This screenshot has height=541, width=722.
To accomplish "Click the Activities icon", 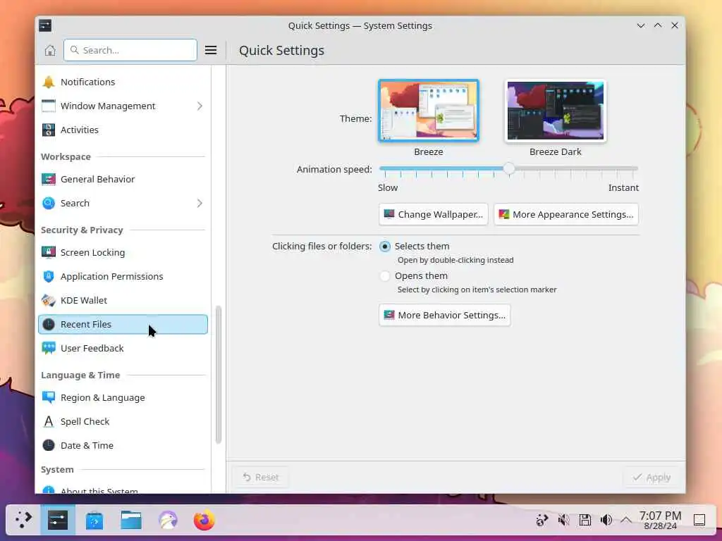I will [49, 130].
